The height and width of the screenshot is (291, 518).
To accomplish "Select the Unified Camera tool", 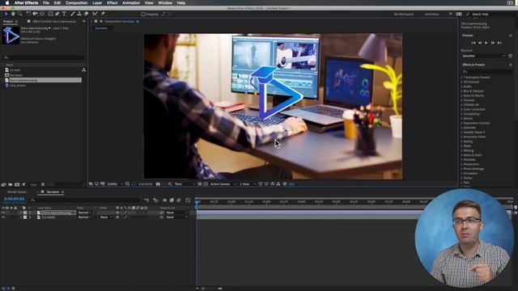I will [x=35, y=14].
